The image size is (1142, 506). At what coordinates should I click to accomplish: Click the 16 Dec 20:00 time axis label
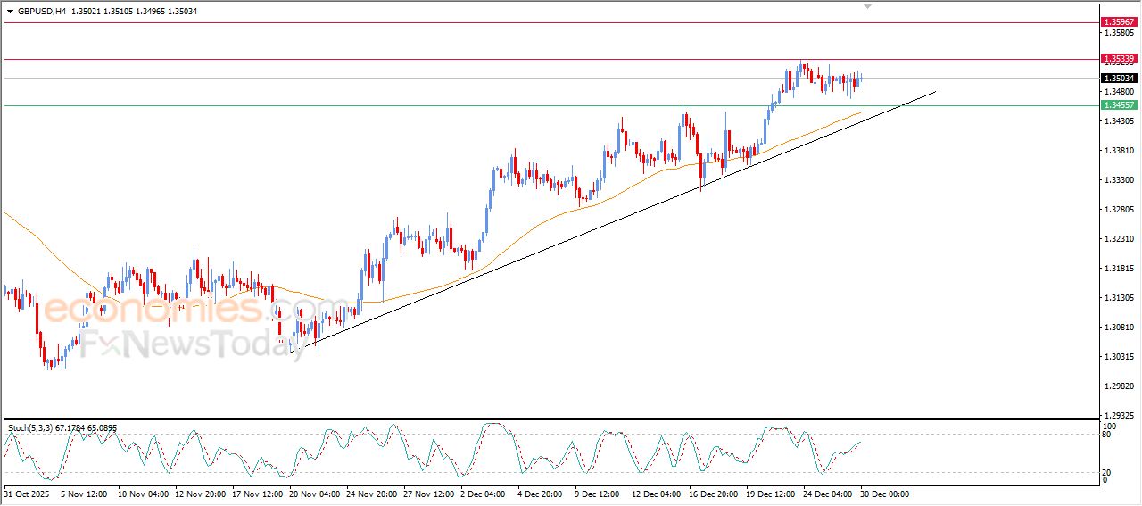pos(713,494)
